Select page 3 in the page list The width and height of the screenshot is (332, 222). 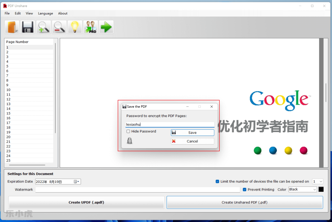(29, 57)
